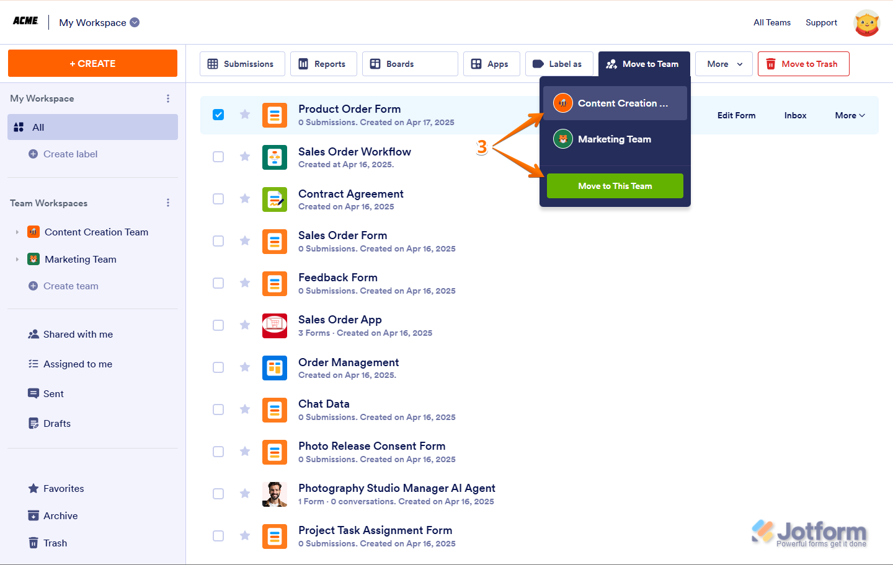Open the Order Management board icon
Viewport: 893px width, 565px height.
[x=275, y=368]
